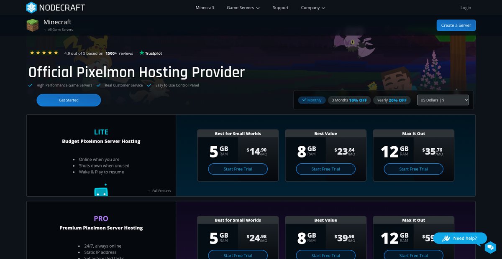Click the Minecraft grass block icon
502x259 pixels.
point(33,25)
